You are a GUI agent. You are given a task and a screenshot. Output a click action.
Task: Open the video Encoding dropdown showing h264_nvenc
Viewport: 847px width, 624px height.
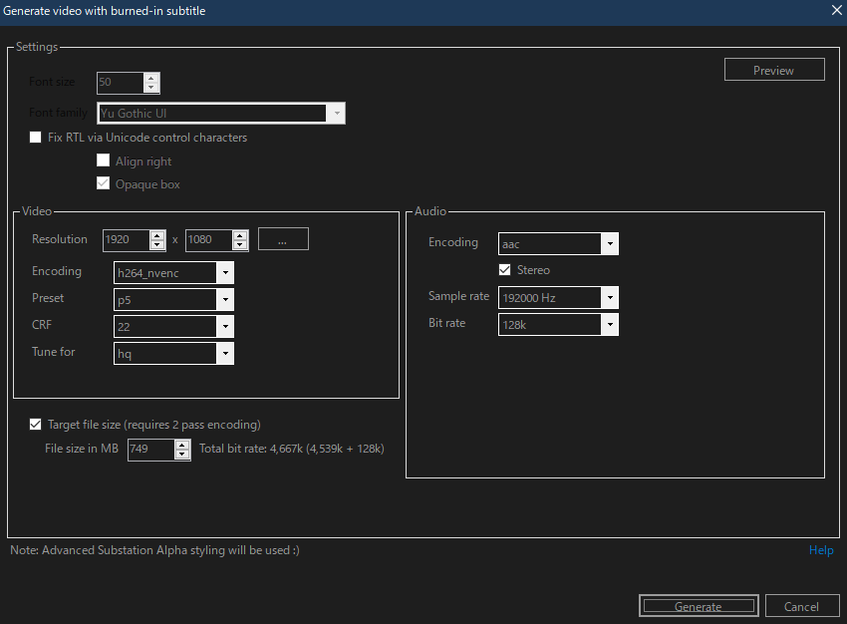coord(225,272)
